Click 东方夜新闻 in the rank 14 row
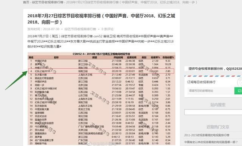 click(x=41, y=106)
